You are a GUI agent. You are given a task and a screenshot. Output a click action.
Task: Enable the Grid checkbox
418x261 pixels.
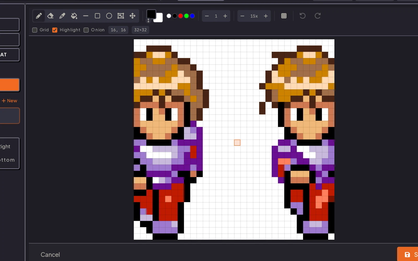34,30
